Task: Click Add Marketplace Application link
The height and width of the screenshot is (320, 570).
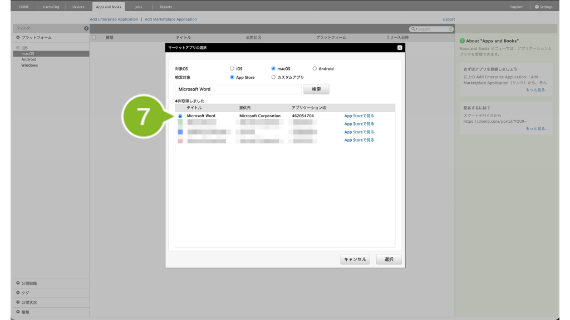Action: pyautogui.click(x=170, y=19)
